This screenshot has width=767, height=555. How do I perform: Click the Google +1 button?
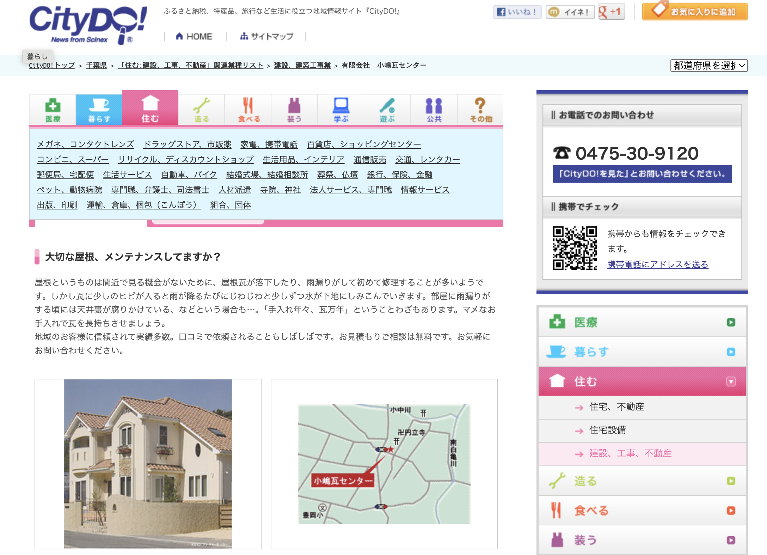pyautogui.click(x=612, y=12)
